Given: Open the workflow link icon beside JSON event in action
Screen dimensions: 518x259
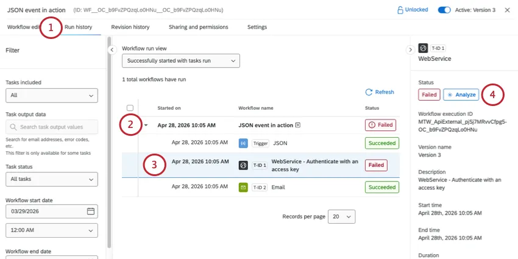Looking at the screenshot, I should [x=297, y=125].
